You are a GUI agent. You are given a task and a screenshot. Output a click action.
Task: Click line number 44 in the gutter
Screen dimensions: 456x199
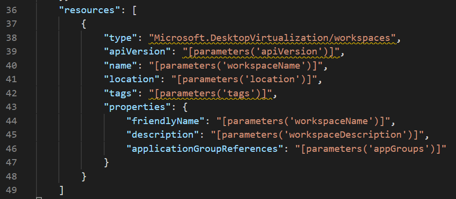tap(11, 121)
